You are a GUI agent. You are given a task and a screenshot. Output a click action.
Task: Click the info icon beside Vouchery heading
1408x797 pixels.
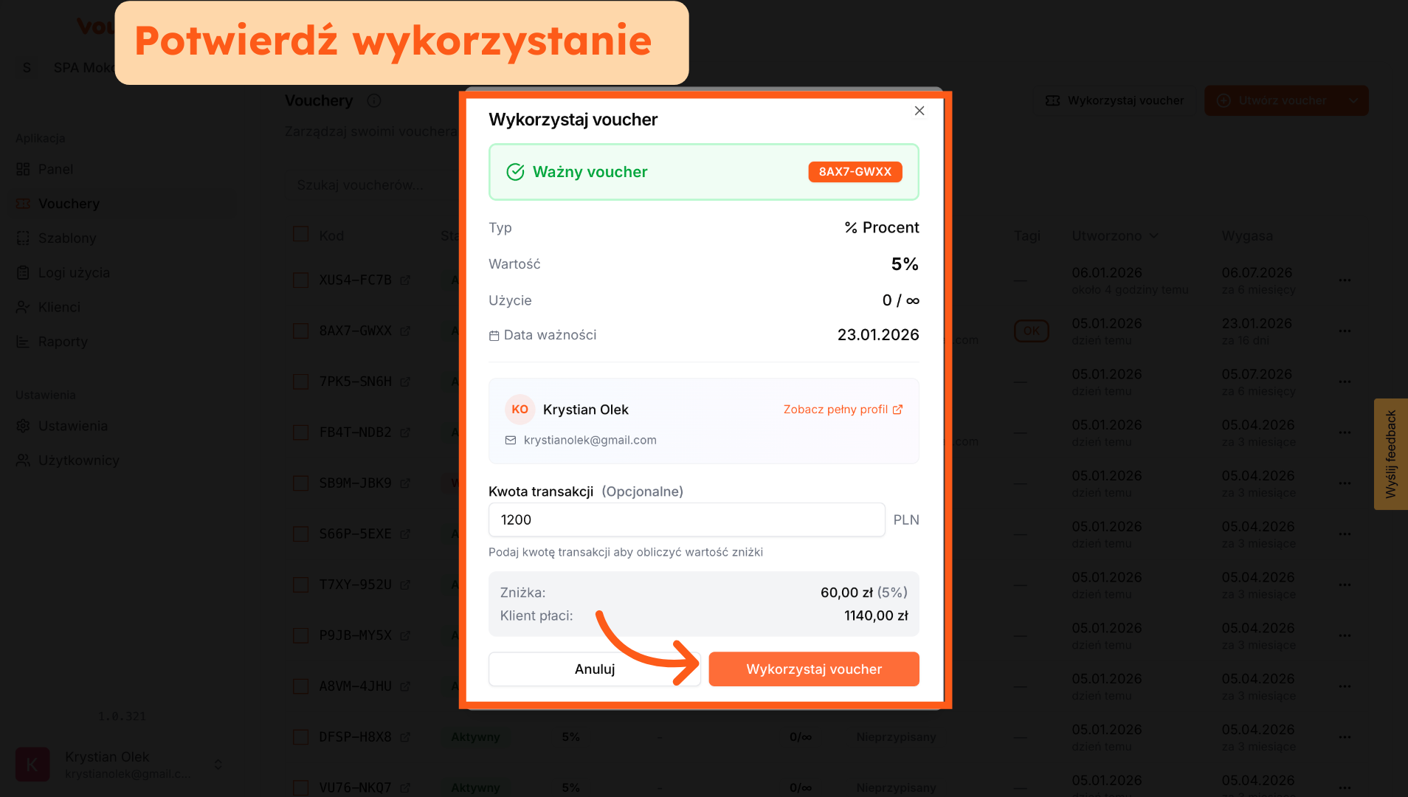tap(374, 100)
